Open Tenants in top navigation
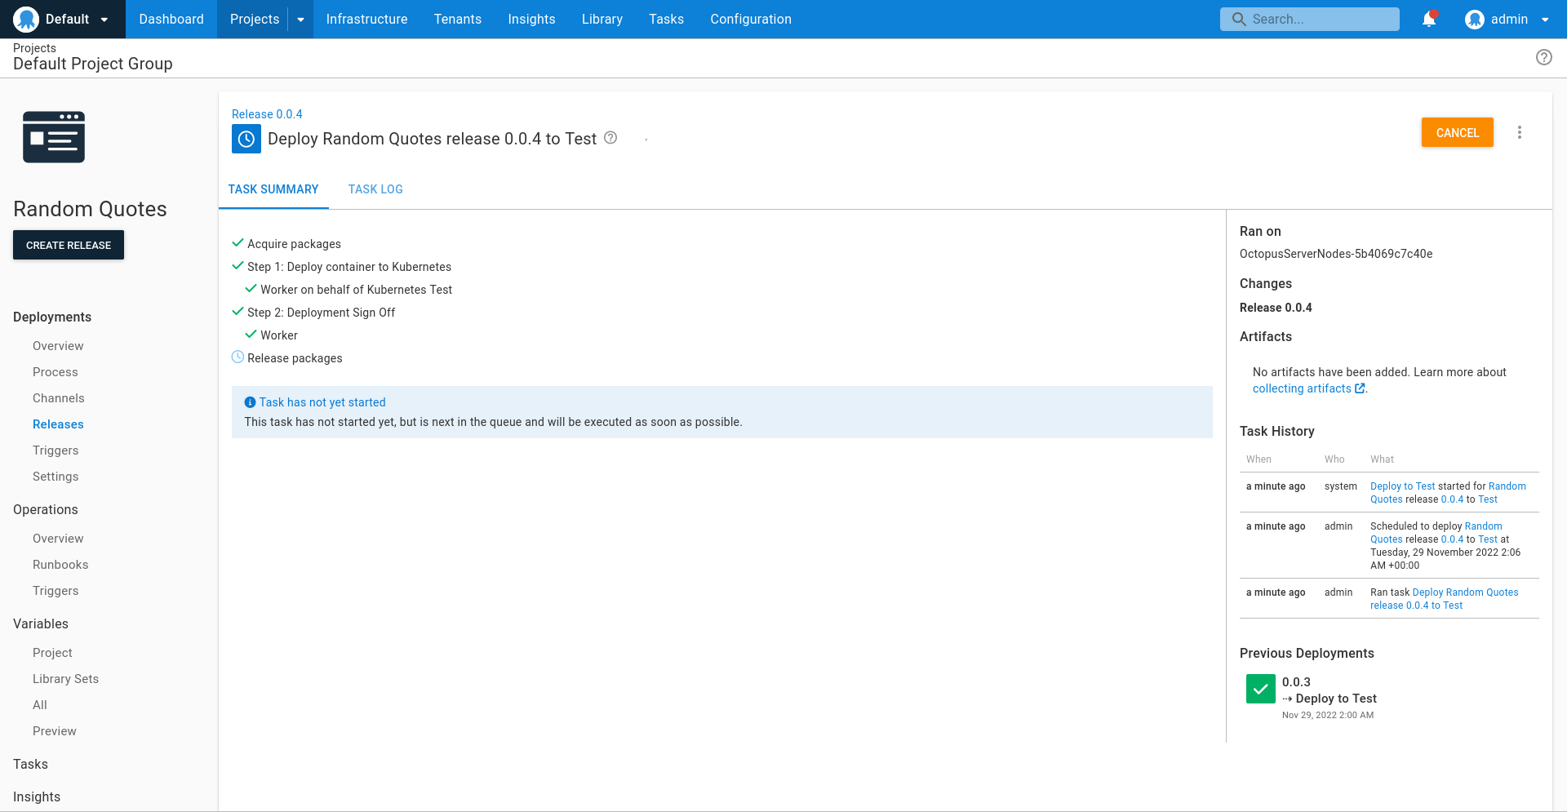This screenshot has height=812, width=1567. [458, 19]
